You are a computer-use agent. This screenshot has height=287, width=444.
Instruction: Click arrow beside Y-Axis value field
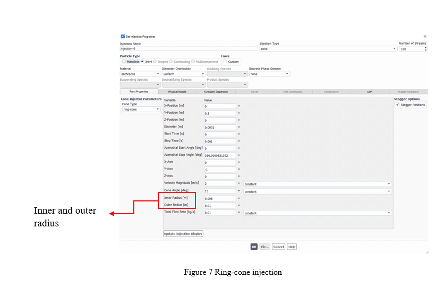point(239,170)
